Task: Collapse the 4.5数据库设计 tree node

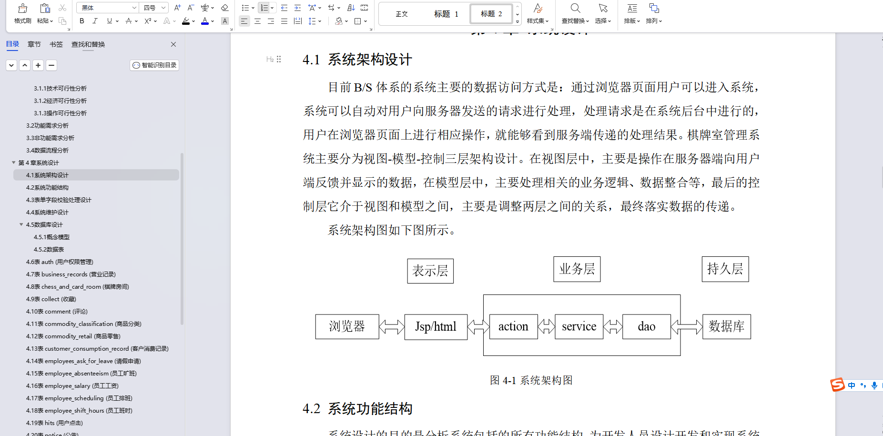Action: (21, 224)
